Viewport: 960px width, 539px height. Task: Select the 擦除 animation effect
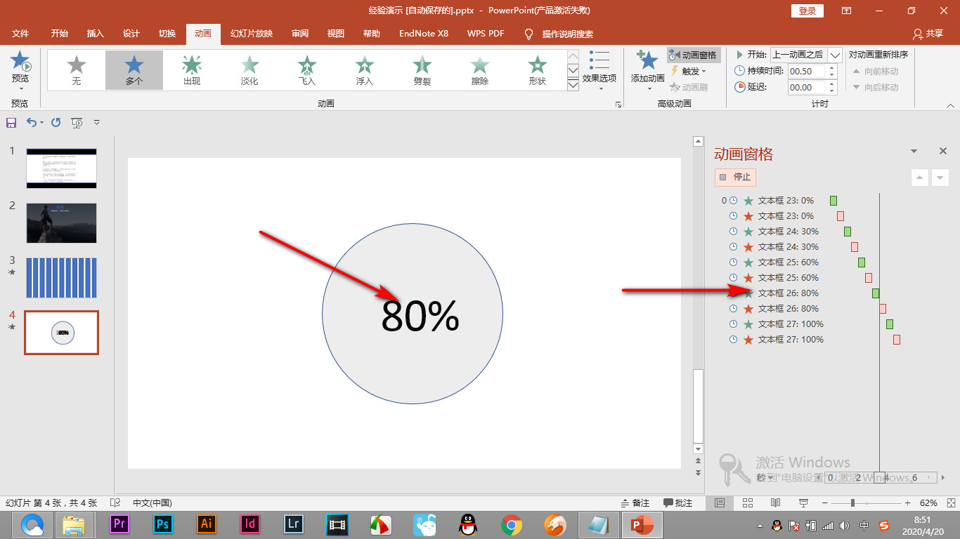pyautogui.click(x=480, y=70)
